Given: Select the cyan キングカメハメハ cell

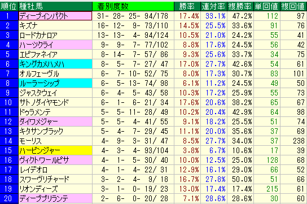Looking at the screenshot, I should tap(55, 64).
